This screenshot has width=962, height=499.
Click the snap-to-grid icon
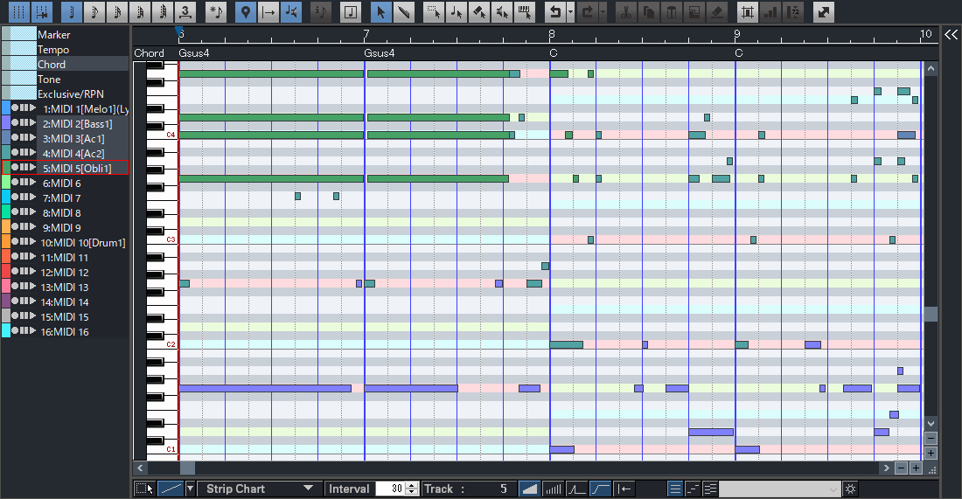pos(42,11)
